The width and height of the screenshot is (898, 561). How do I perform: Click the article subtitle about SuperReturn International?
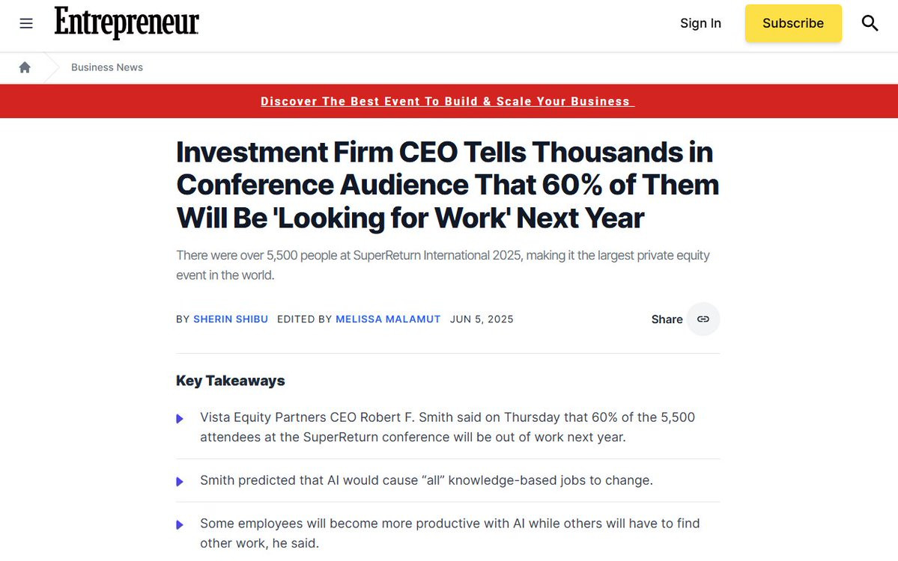[443, 265]
